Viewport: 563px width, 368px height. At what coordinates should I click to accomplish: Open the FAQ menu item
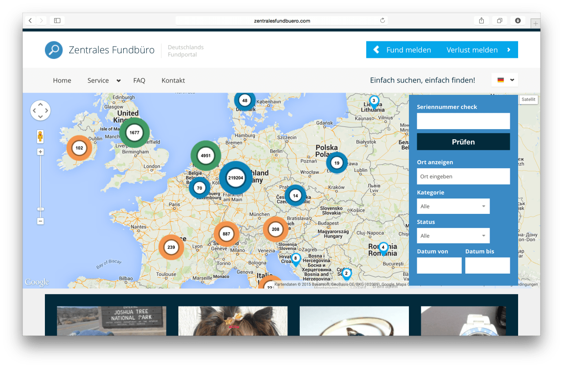(x=139, y=80)
